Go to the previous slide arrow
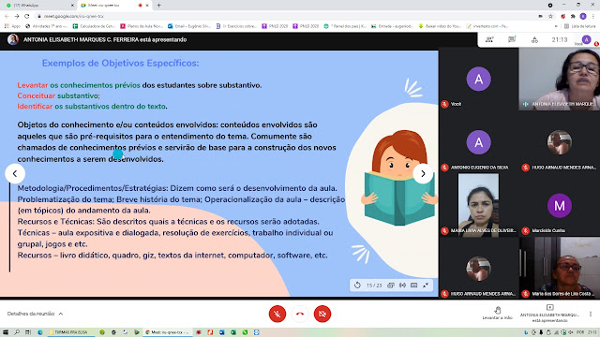 click(15, 174)
